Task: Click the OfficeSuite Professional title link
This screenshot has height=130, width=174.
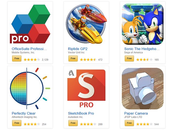Action: click(29, 49)
